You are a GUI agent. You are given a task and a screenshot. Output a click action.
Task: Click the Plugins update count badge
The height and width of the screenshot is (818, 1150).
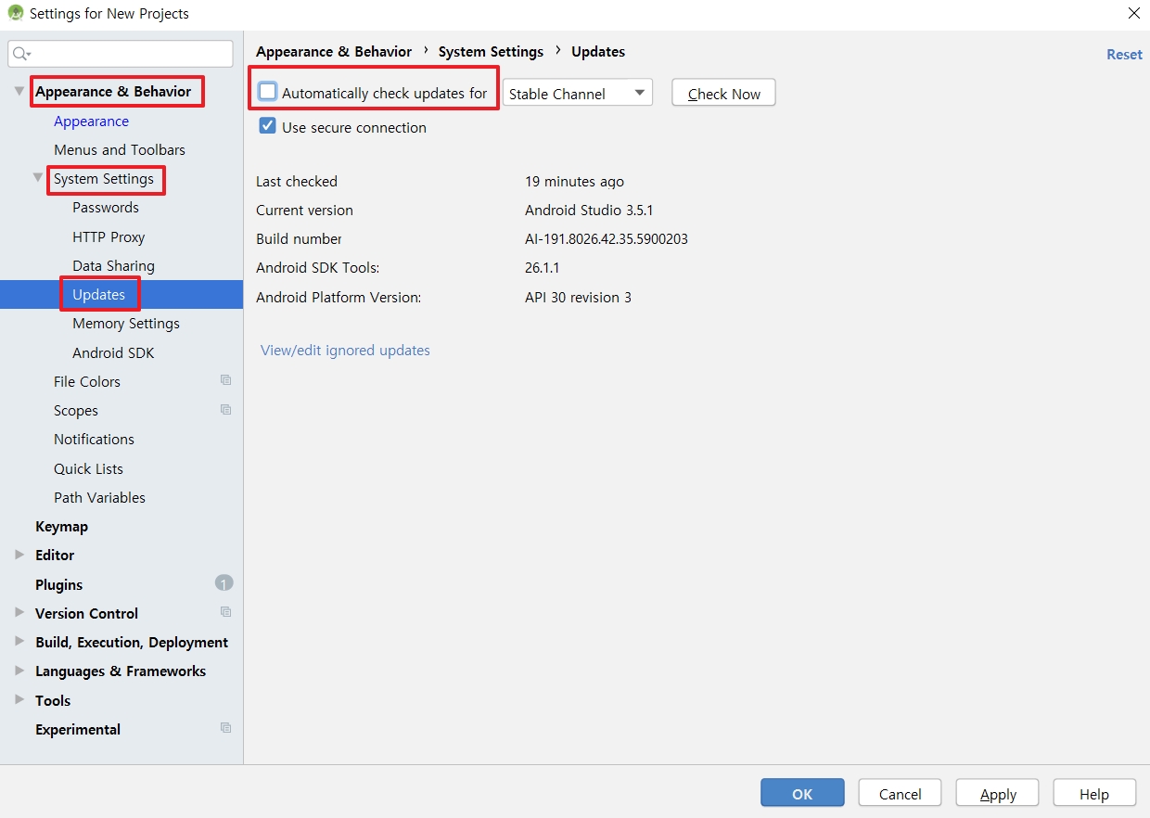(x=224, y=583)
